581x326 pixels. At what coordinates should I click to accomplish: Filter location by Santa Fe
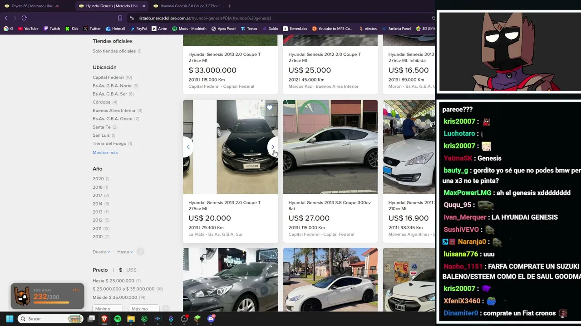105,127
